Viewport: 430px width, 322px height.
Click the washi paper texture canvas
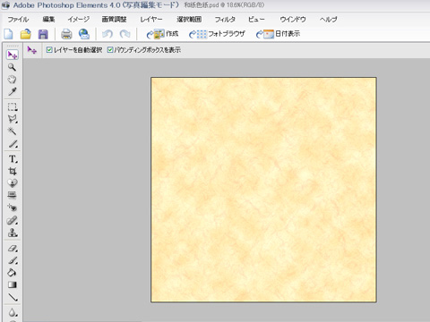(263, 190)
